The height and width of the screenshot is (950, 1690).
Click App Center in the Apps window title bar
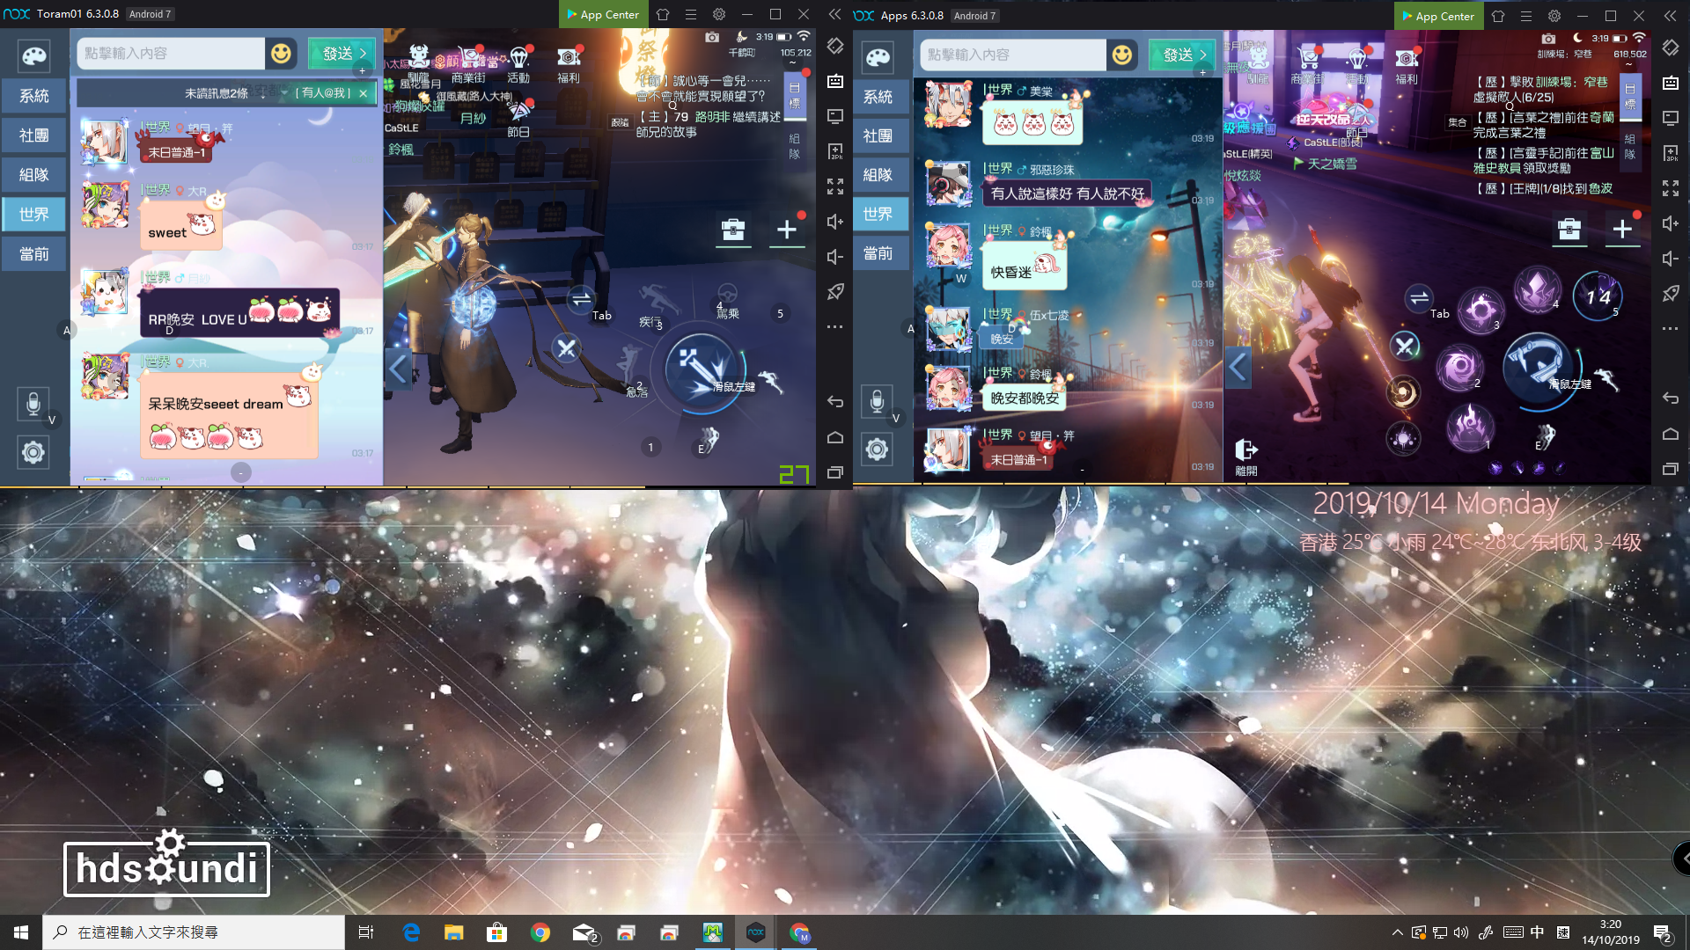1438,16
